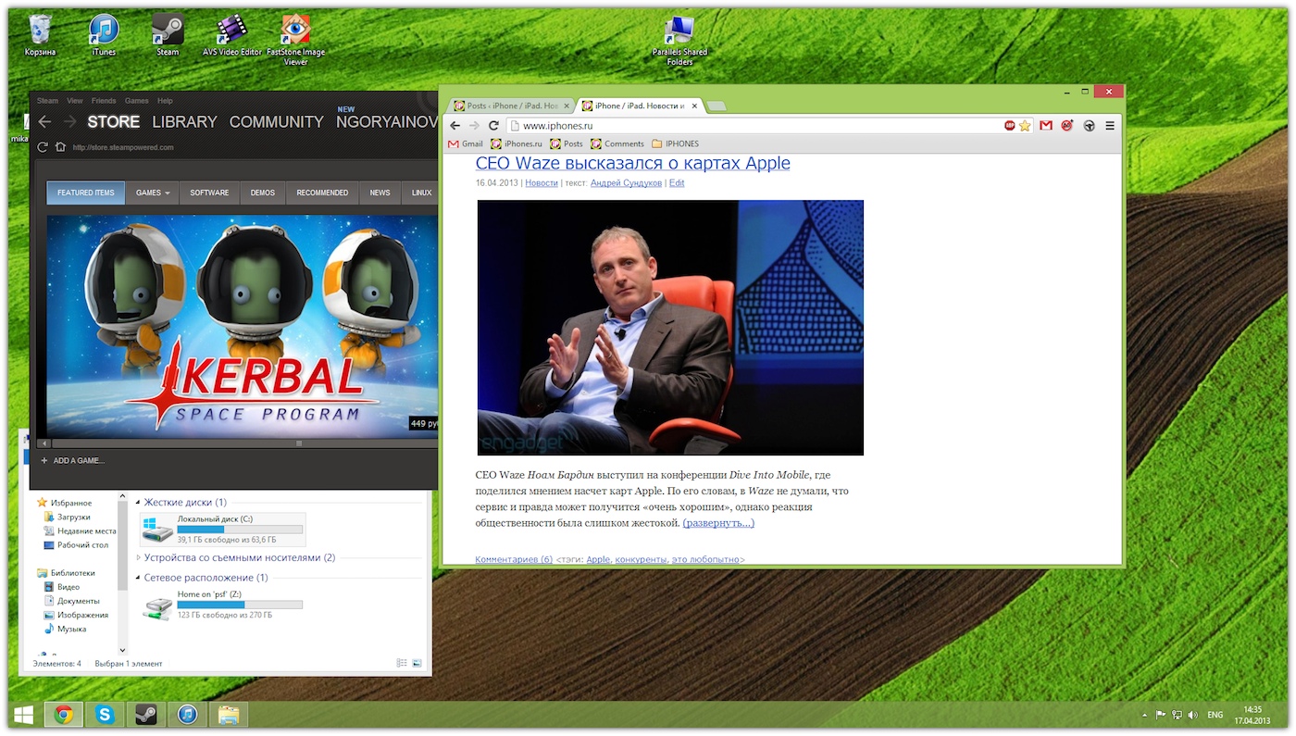
Task: Open the Steam menu in Steam
Action: [x=47, y=101]
